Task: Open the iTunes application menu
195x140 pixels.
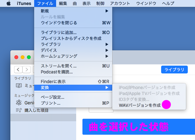Action: 24,3
